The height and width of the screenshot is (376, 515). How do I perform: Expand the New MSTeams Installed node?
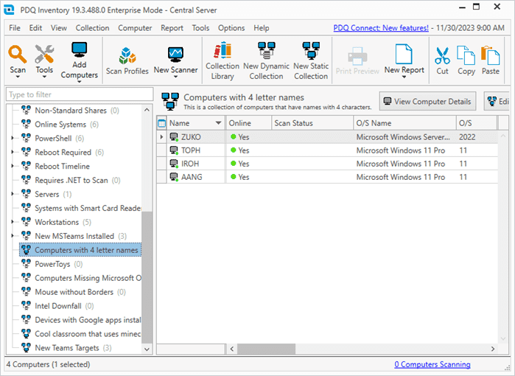pyautogui.click(x=13, y=236)
